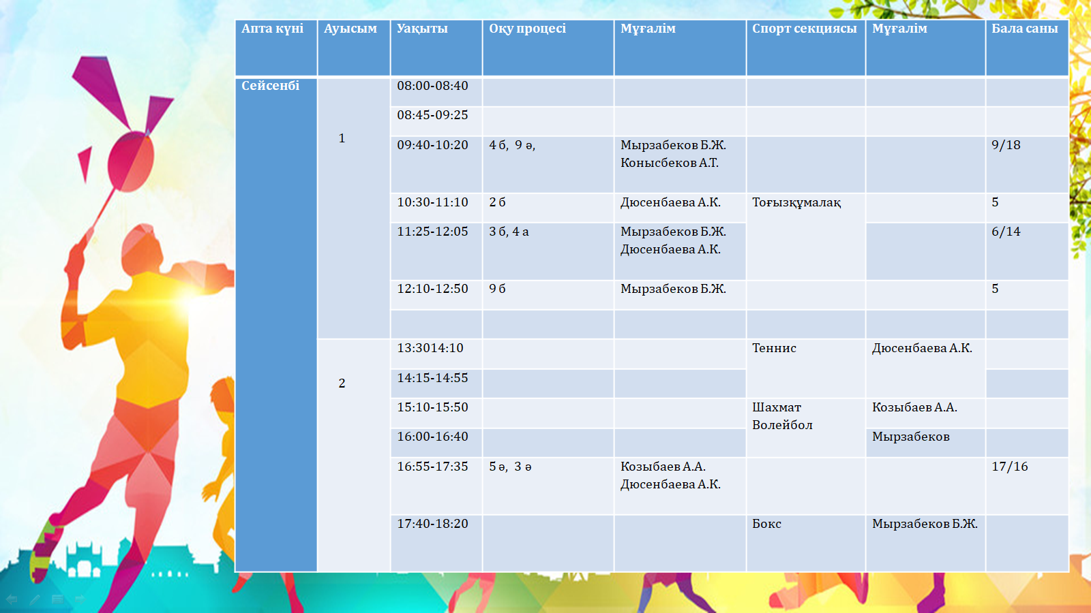Click 'Мырзабеков Б.Ж.' in 11:25-12:05 row
The height and width of the screenshot is (613, 1091).
(x=673, y=232)
